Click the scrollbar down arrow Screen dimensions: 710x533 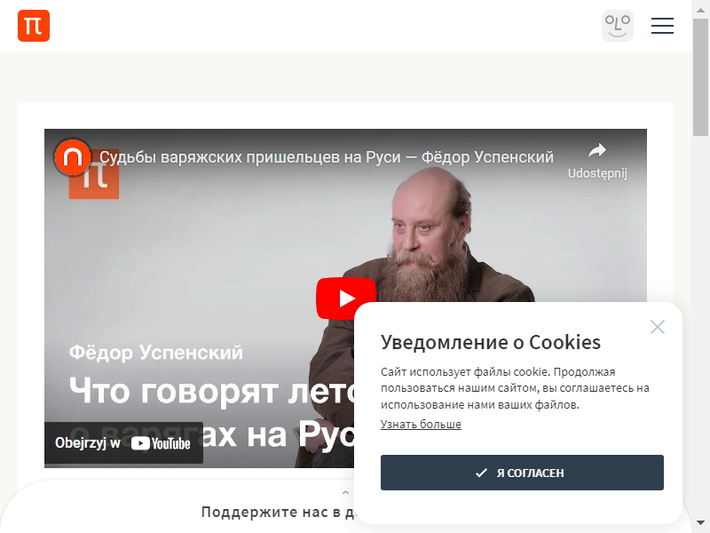click(x=701, y=524)
